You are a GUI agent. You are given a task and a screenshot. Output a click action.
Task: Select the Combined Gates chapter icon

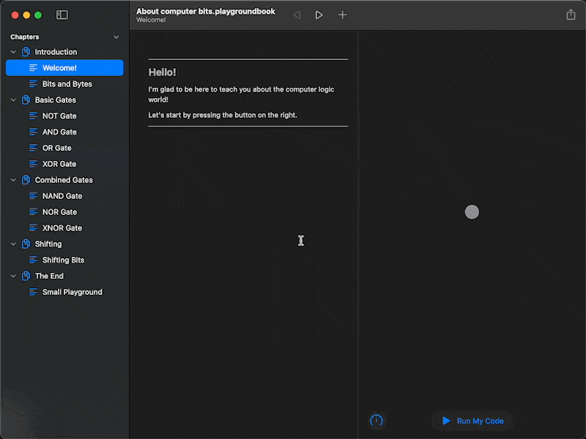(x=26, y=180)
